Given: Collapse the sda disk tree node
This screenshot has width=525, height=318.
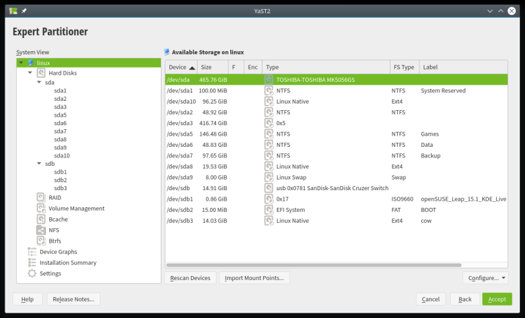Looking at the screenshot, I should click(39, 83).
